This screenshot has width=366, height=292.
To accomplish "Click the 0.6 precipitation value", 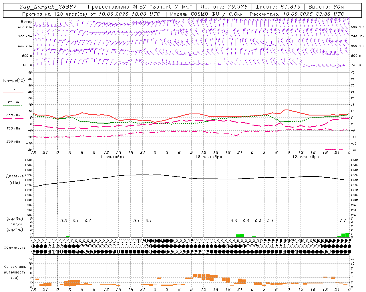I will tap(234, 221).
